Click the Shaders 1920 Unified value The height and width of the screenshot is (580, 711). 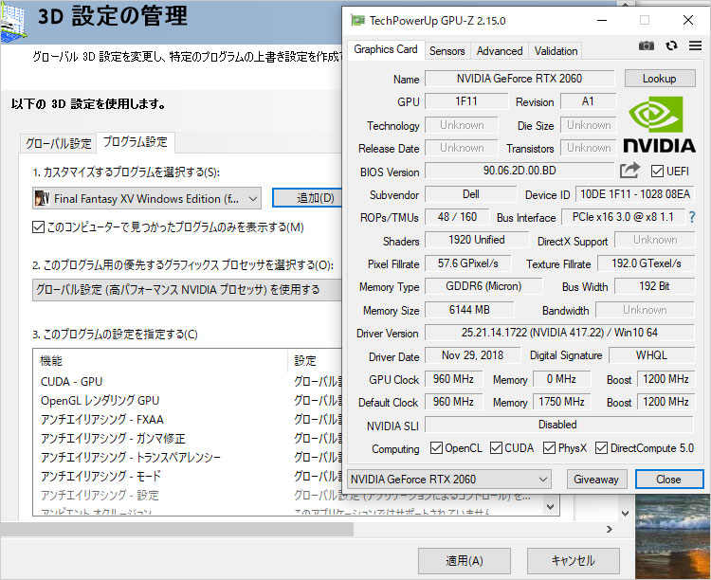(x=477, y=240)
